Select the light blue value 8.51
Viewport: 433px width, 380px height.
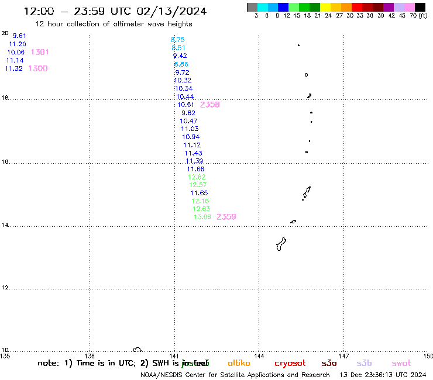(178, 48)
